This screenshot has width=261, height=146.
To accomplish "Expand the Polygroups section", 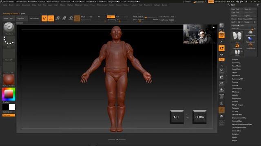I will pos(237,99).
